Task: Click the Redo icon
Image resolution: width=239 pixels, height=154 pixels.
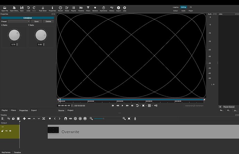Action: click(x=34, y=9)
